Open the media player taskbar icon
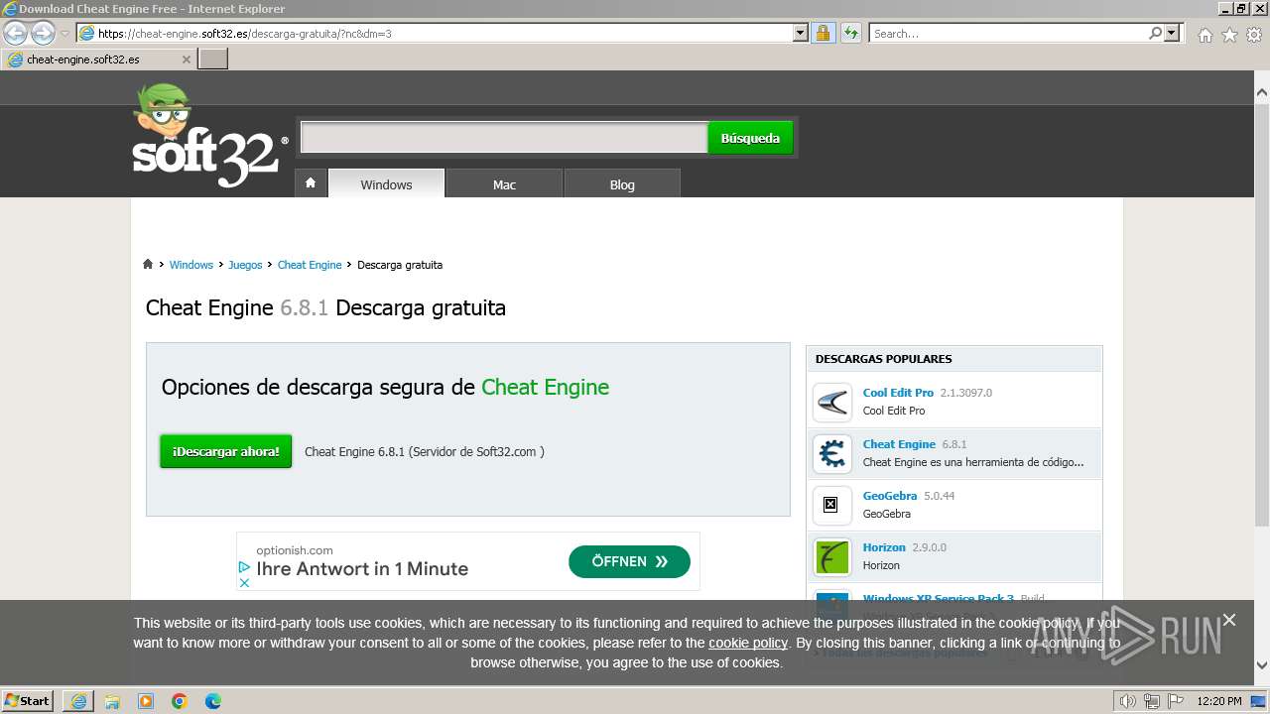This screenshot has width=1270, height=714. (146, 700)
